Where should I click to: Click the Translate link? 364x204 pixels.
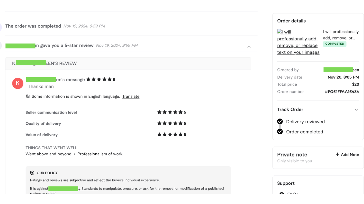[131, 97]
